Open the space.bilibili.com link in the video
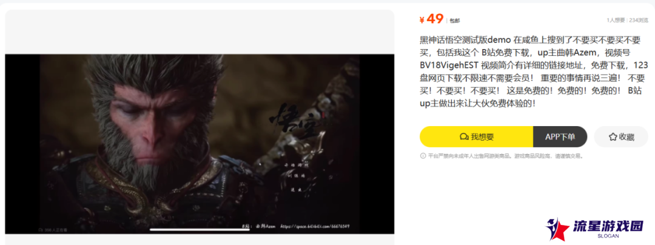The image size is (655, 245). tap(315, 226)
